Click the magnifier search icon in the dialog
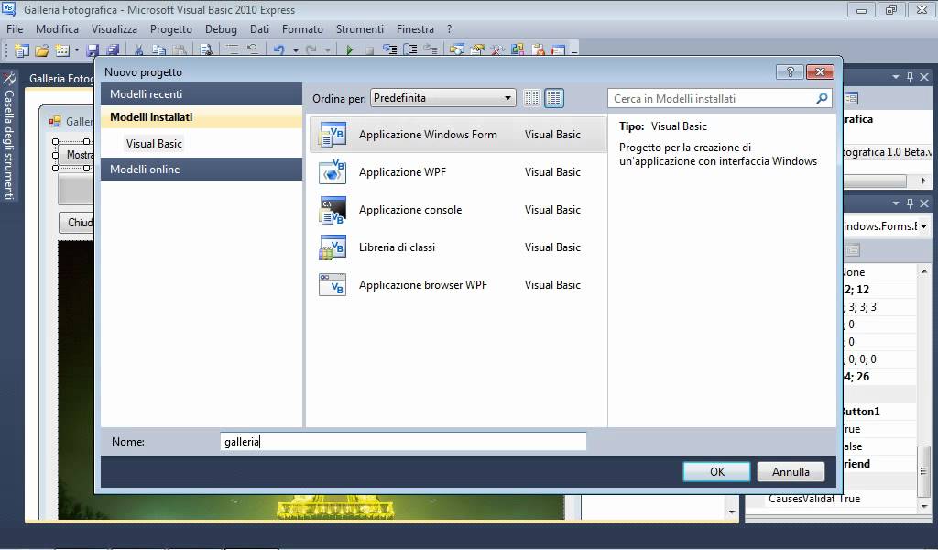The image size is (938, 550). [822, 98]
